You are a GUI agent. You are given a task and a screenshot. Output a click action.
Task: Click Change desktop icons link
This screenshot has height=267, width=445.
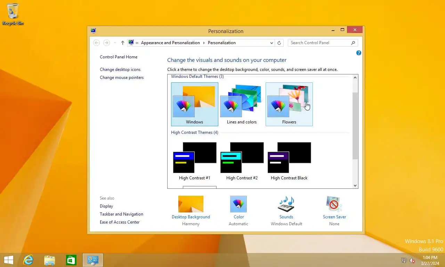coord(120,70)
